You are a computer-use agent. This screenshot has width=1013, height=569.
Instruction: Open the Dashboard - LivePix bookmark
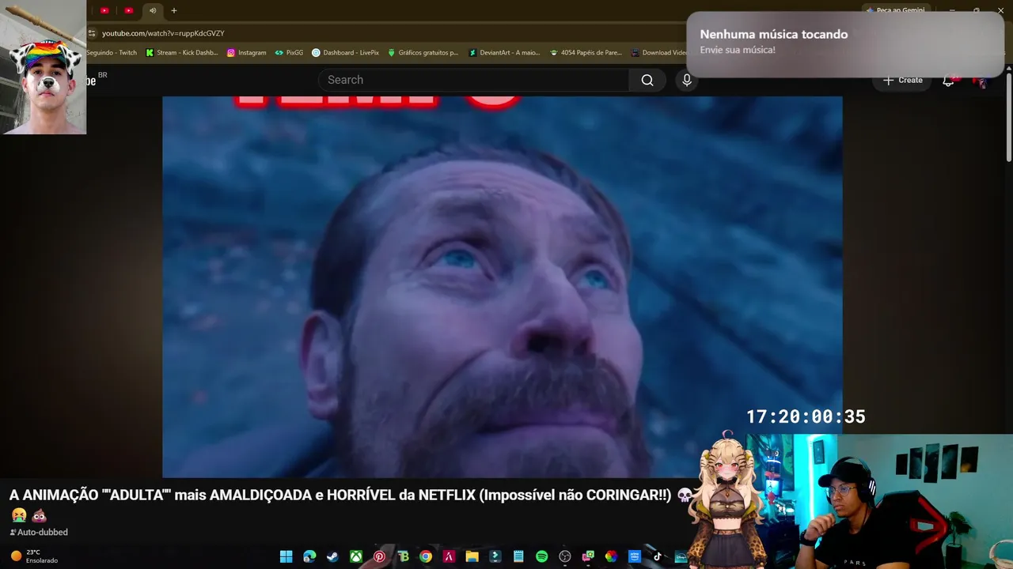pos(346,53)
